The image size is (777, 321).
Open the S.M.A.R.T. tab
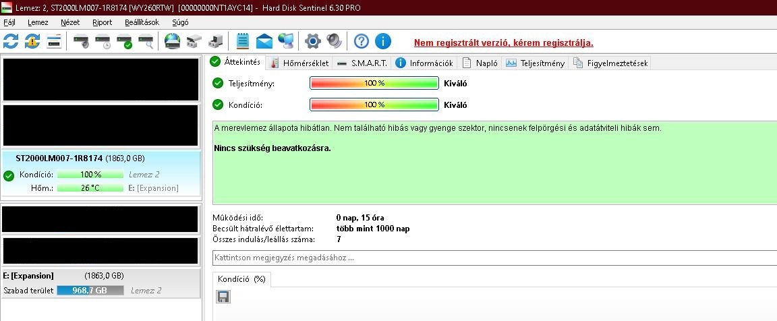coord(362,63)
